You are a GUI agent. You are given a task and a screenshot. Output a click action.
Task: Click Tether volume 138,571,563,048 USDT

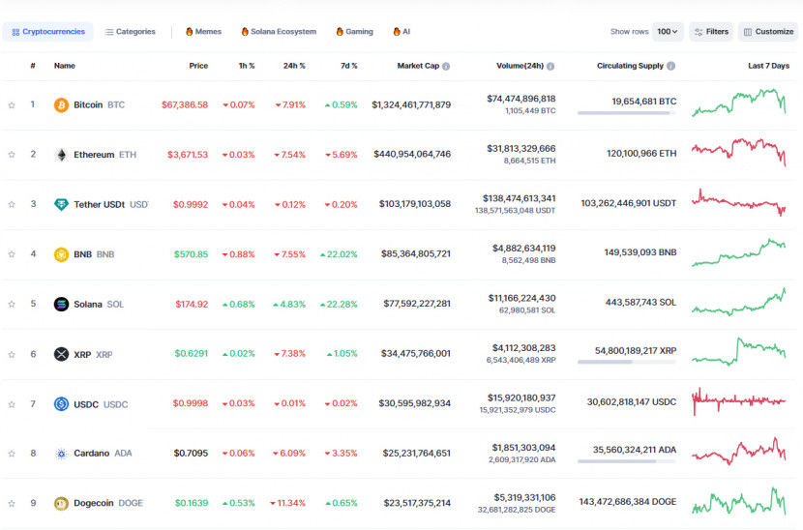coord(515,211)
